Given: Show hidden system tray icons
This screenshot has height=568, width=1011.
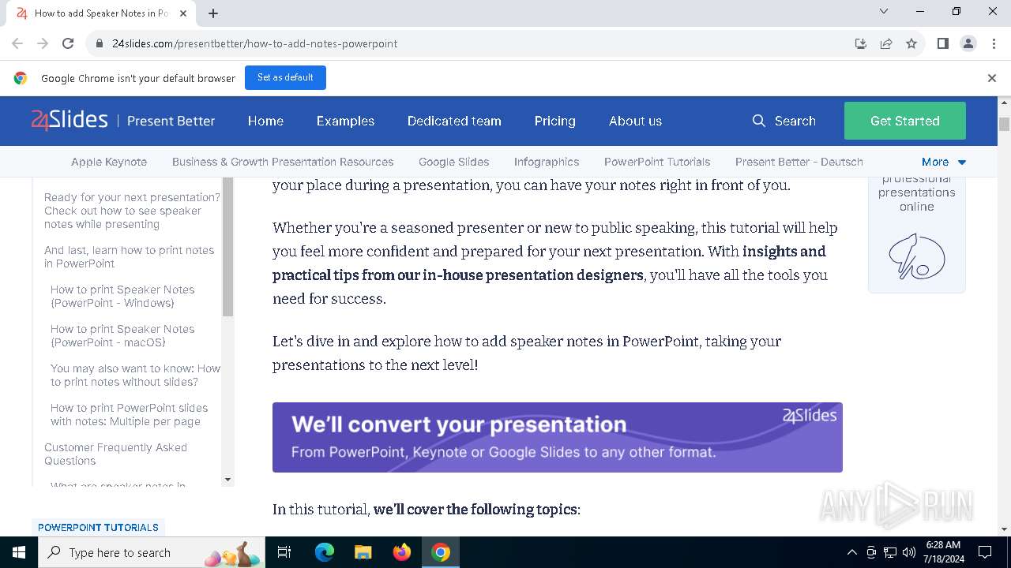Looking at the screenshot, I should coord(851,552).
